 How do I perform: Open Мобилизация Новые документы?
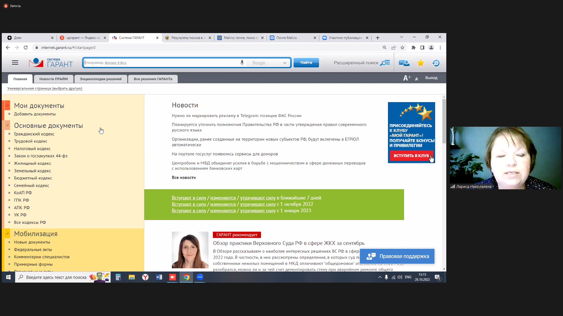pos(32,242)
